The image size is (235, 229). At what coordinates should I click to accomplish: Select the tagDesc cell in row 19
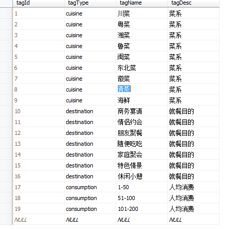(x=193, y=209)
